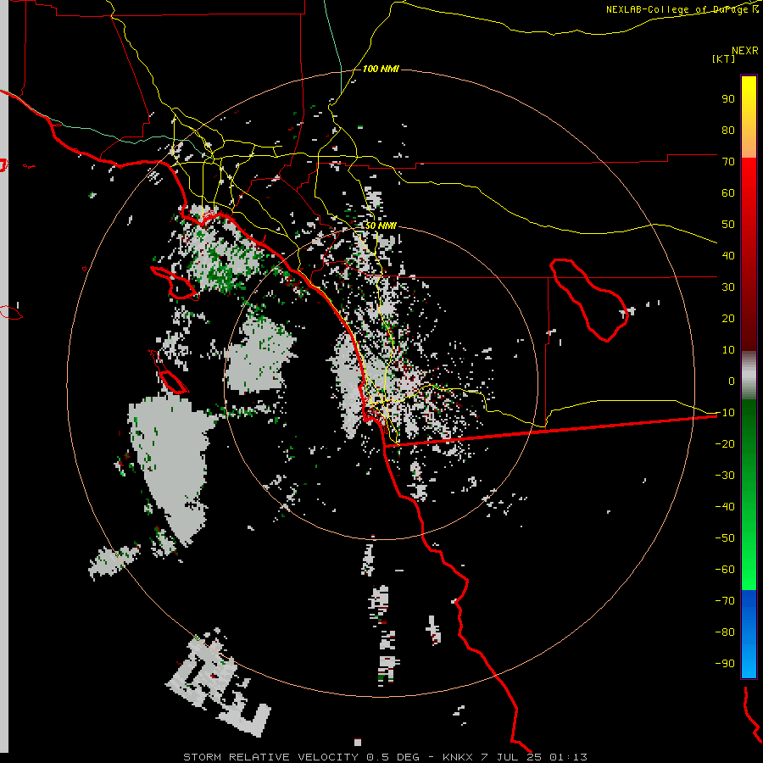Click the positive 90 scale value
The height and width of the screenshot is (763, 763).
[728, 99]
